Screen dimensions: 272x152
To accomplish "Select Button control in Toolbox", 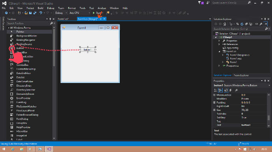I will point(20,48).
